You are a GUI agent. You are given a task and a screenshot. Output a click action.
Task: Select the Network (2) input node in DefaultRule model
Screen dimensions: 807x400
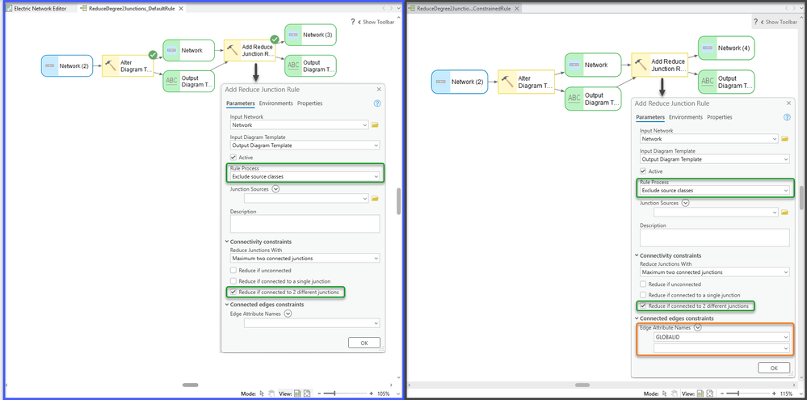point(67,66)
